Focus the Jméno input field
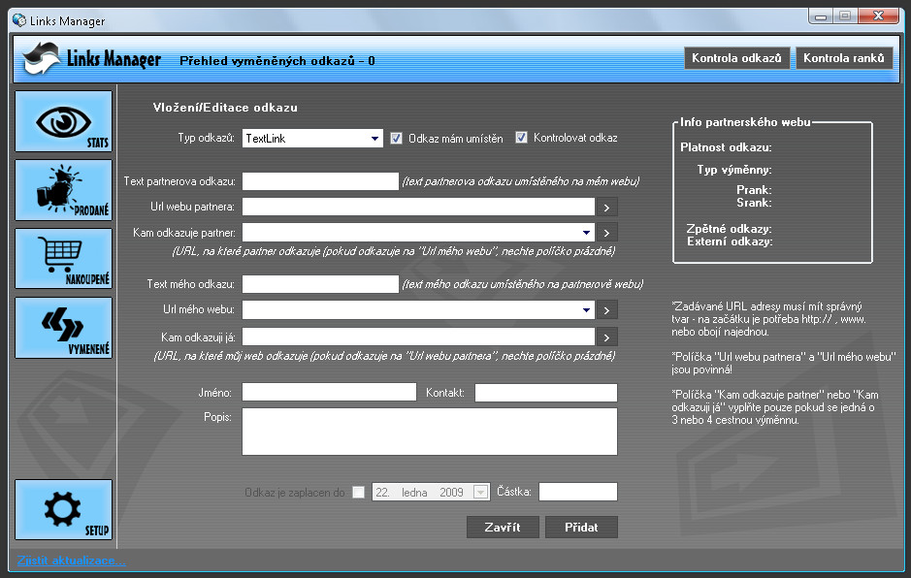Image resolution: width=911 pixels, height=578 pixels. [329, 393]
